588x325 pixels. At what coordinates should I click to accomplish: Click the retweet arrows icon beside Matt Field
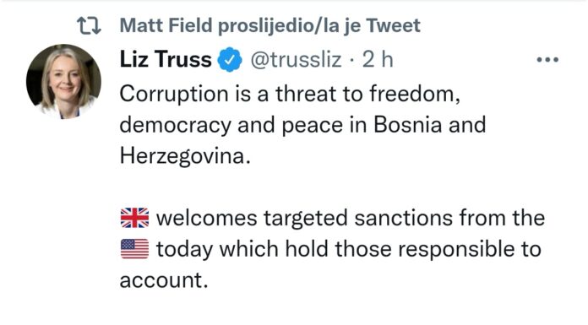(x=89, y=26)
